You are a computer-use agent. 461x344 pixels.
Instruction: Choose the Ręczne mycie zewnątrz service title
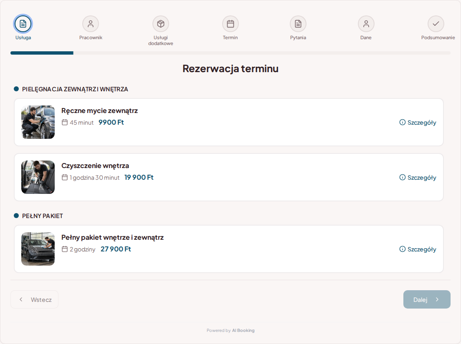click(x=100, y=110)
